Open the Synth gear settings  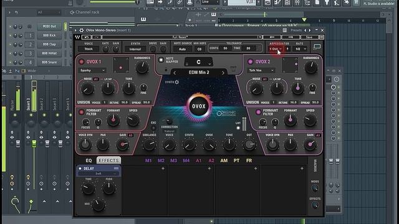coord(176,82)
